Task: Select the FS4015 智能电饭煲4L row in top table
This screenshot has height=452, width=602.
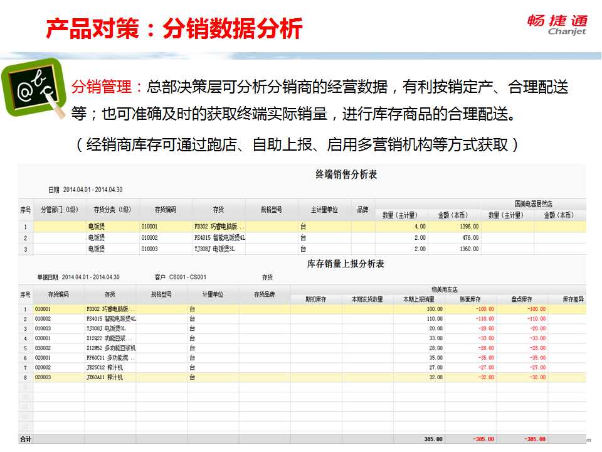Action: (x=219, y=238)
